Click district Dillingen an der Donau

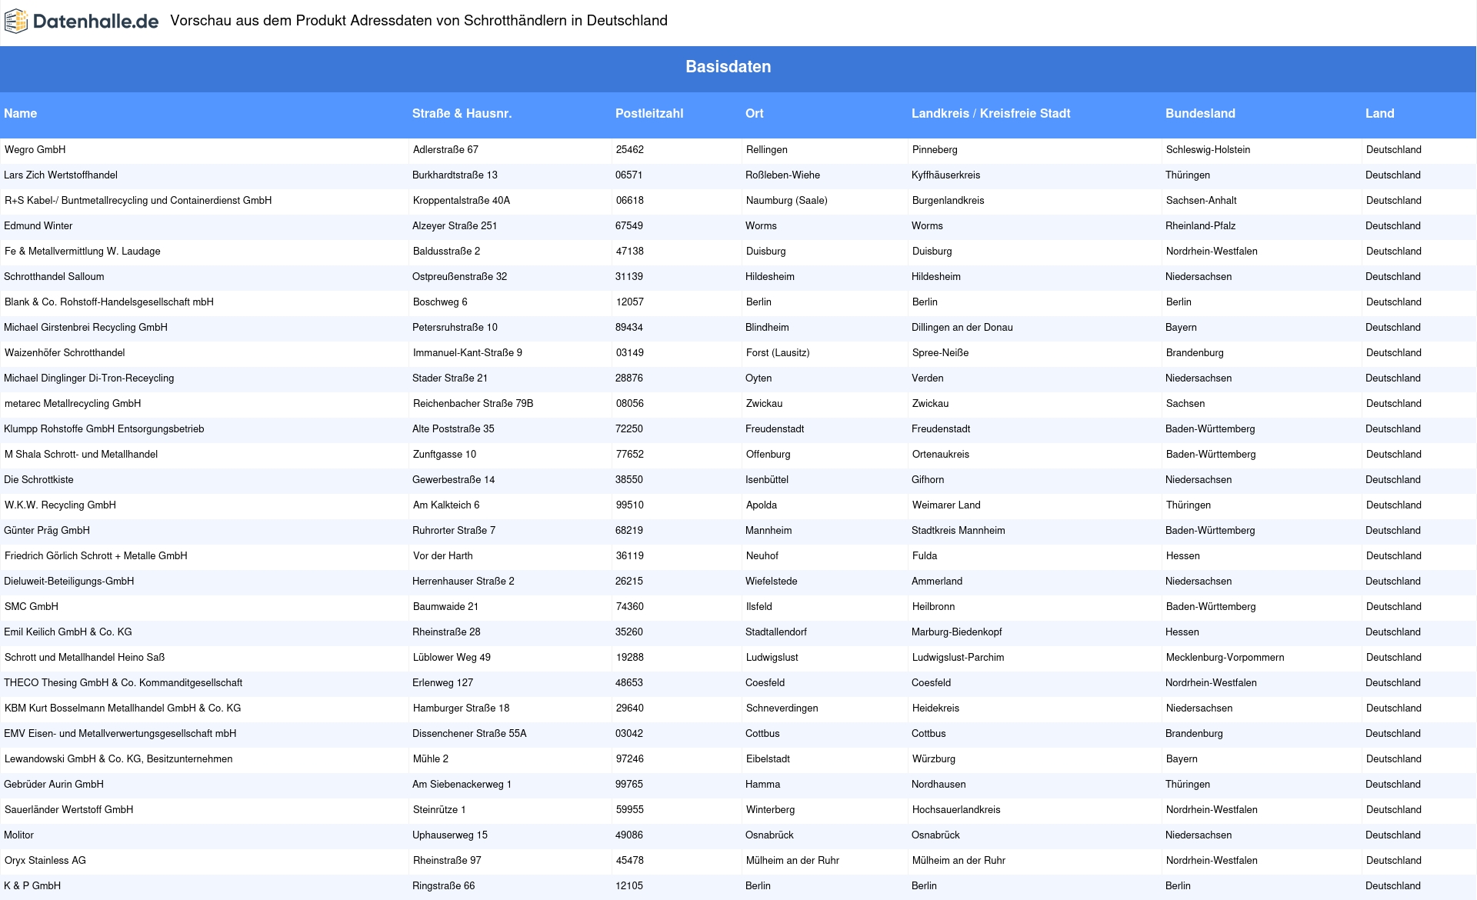pyautogui.click(x=962, y=328)
